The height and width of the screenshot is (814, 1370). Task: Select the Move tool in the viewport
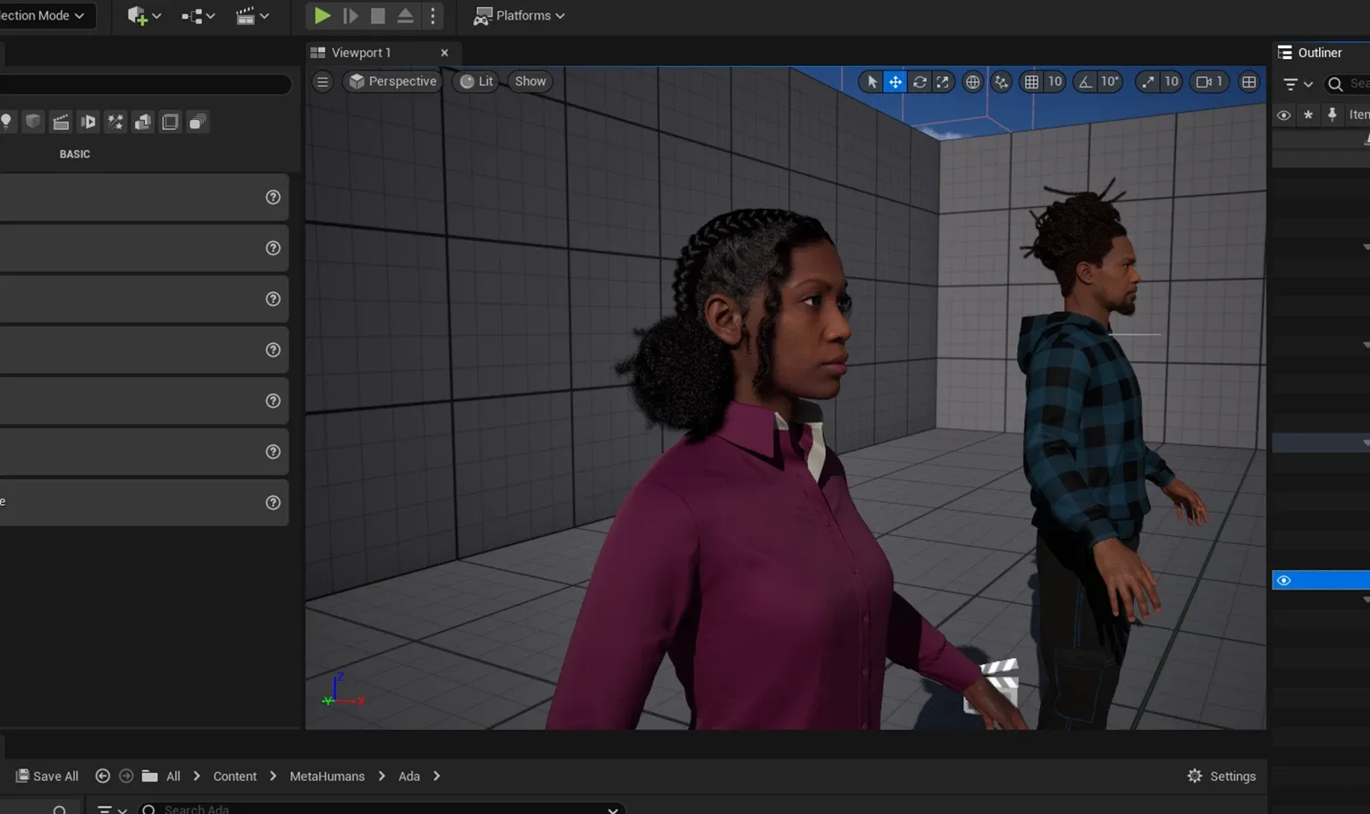(895, 81)
